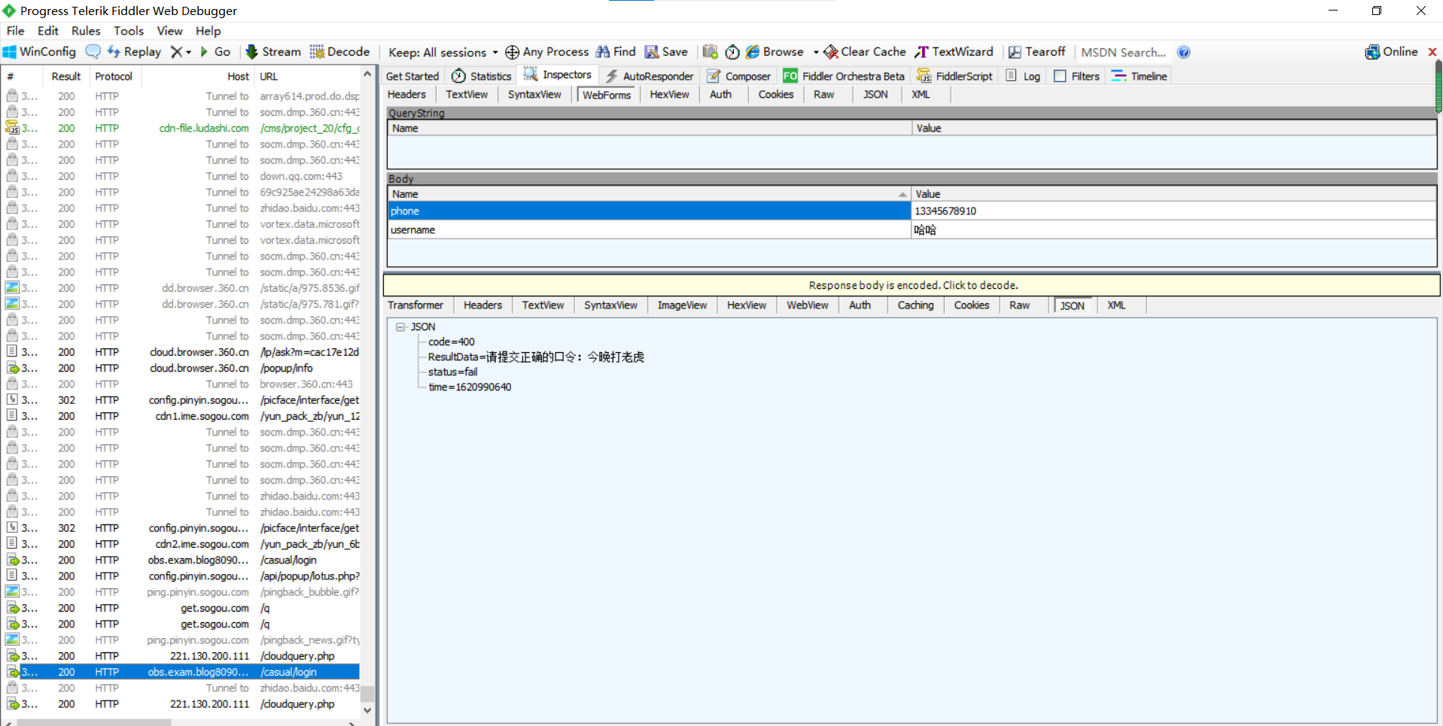1443x726 pixels.
Task: Select the response Transformer tab
Action: (x=416, y=305)
